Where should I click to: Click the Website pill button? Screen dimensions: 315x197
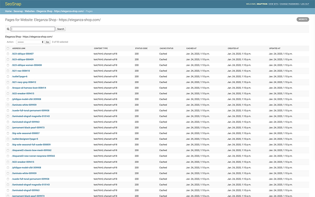point(303,19)
